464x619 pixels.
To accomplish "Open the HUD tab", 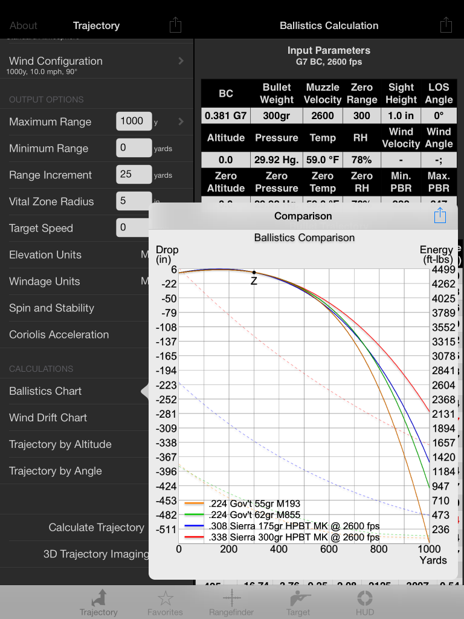I will [364, 603].
